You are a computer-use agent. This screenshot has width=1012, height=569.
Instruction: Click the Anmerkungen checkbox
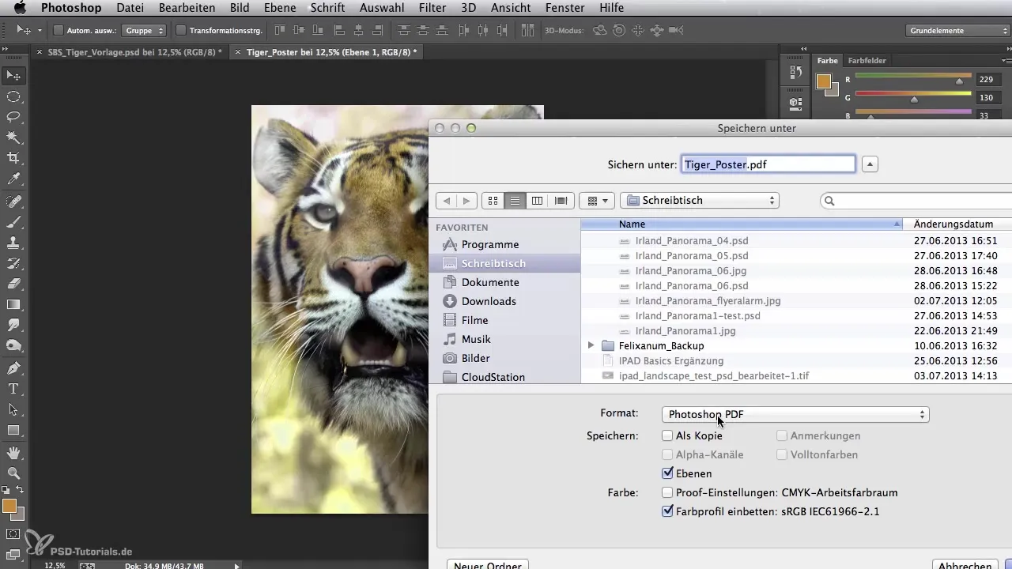click(782, 435)
